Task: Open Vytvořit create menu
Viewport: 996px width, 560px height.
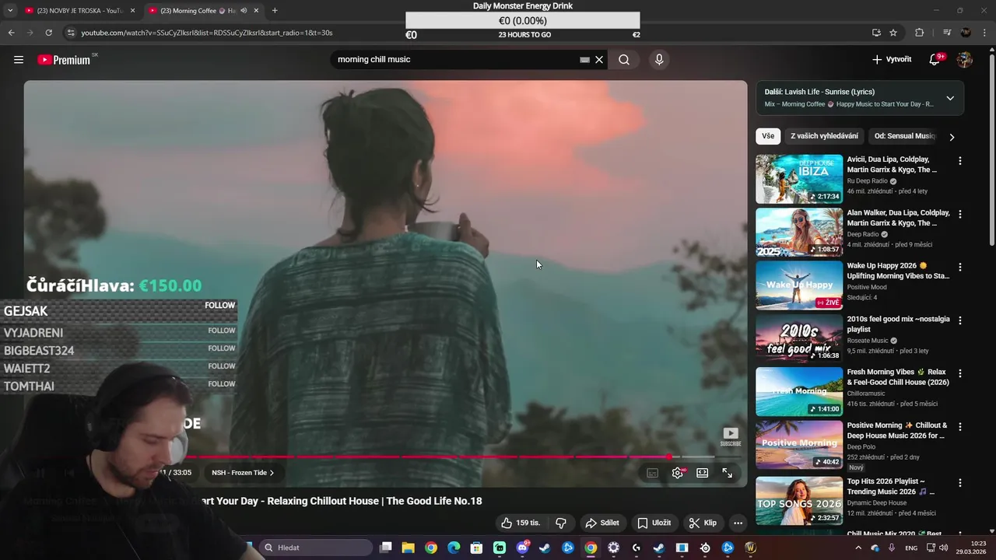Action: [892, 59]
